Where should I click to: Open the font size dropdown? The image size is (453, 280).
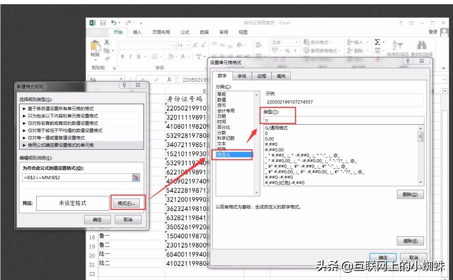(188, 45)
